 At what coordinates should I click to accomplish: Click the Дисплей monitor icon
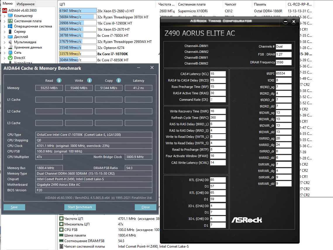coord(10,37)
